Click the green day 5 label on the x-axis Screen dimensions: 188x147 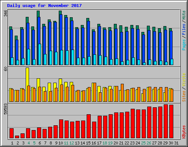coord(34,143)
